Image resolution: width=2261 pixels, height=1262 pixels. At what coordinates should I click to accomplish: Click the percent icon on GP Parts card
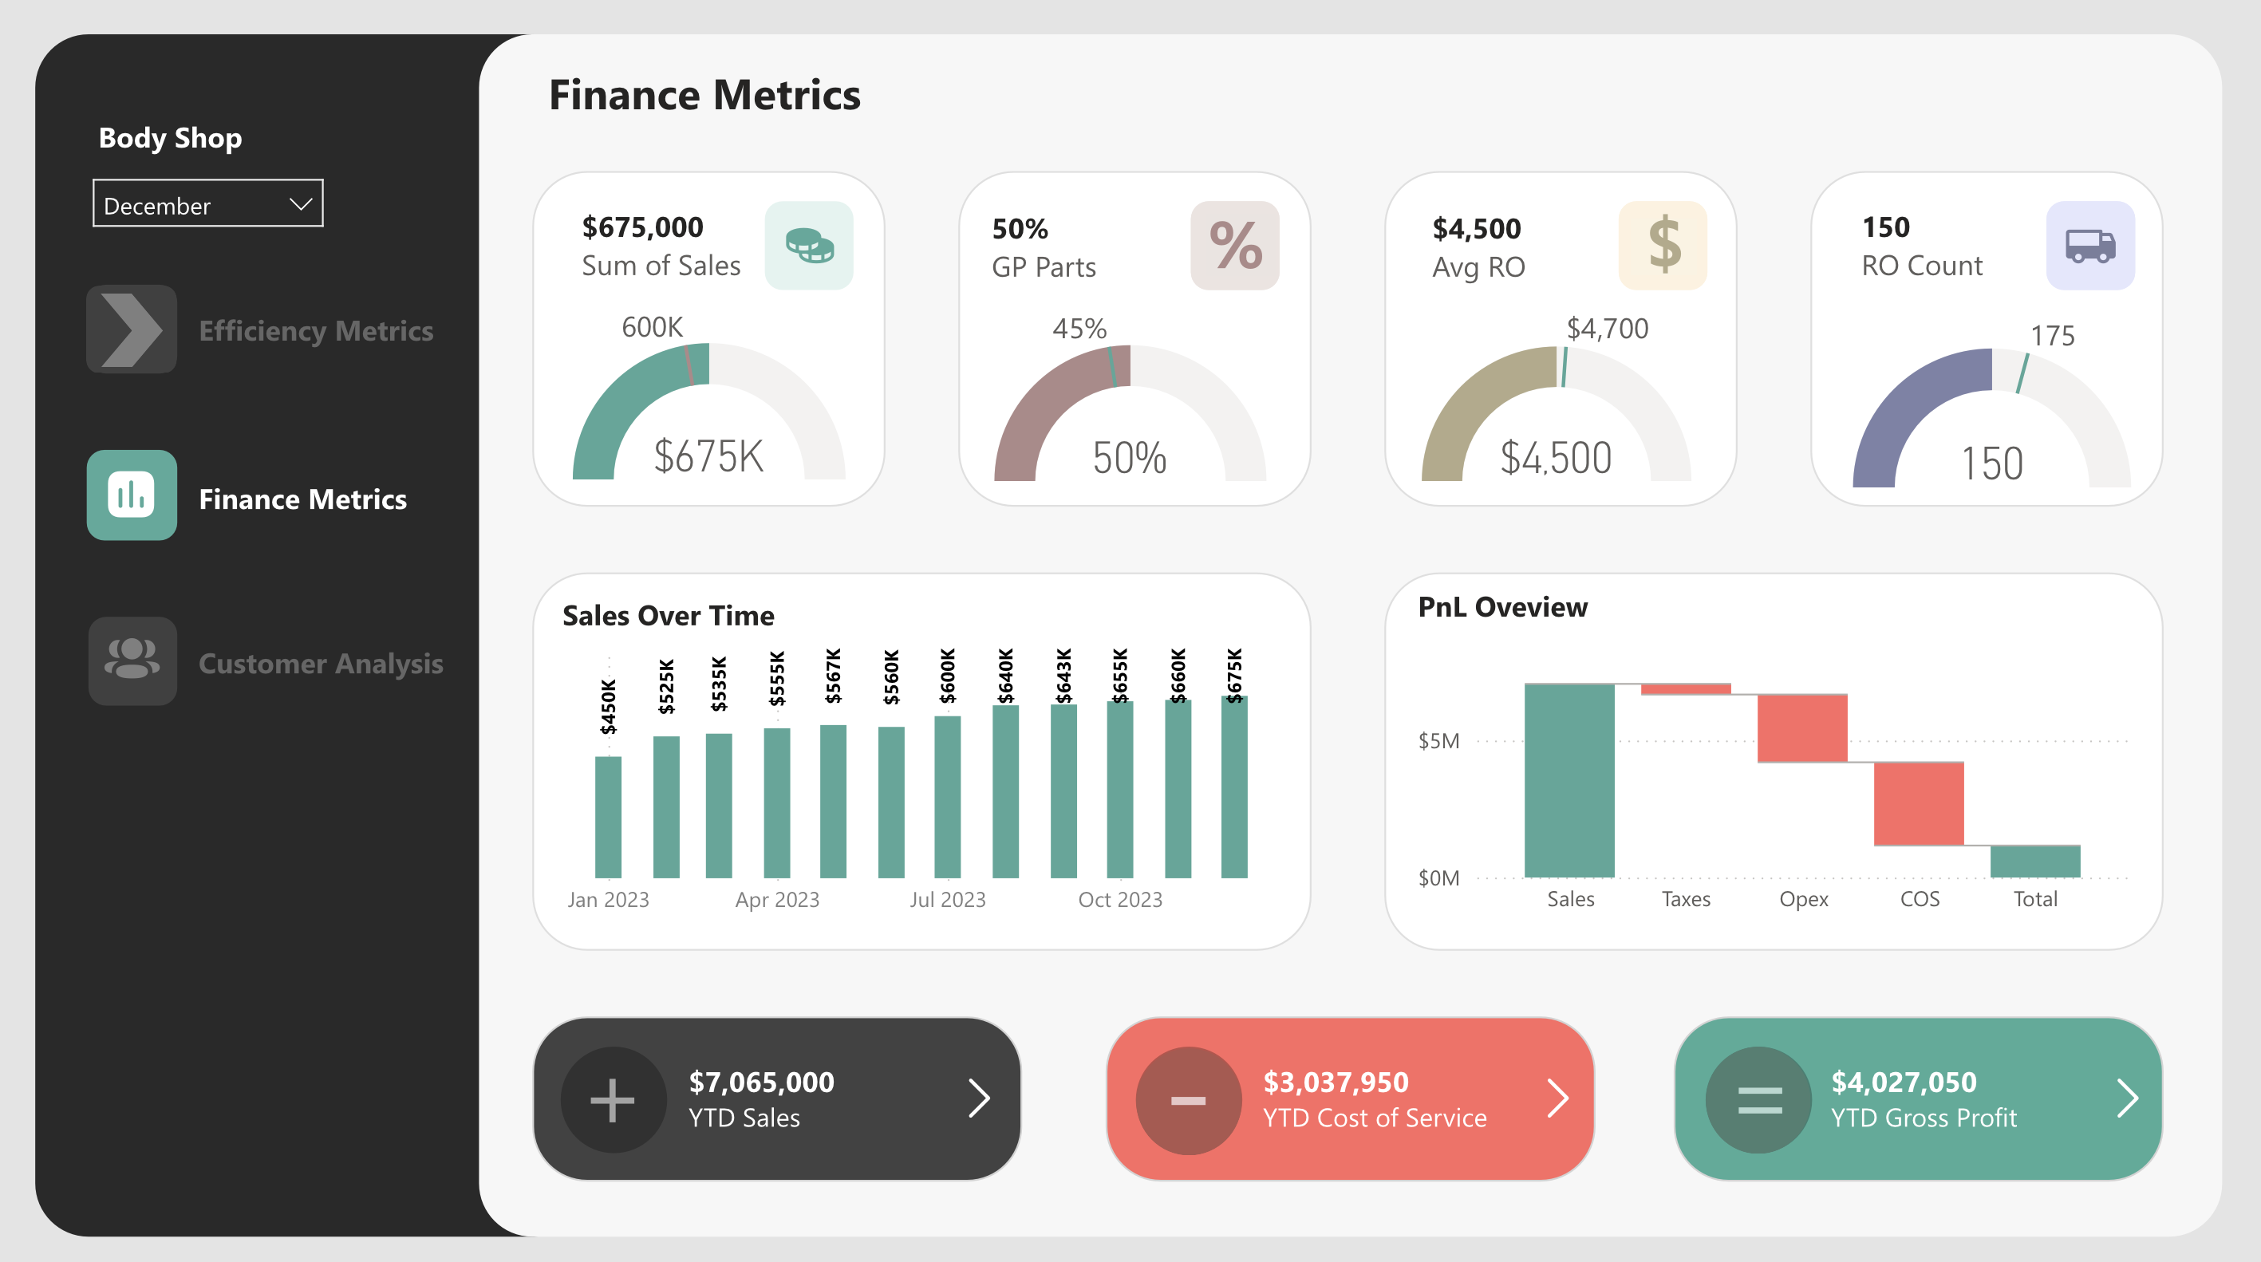(x=1236, y=246)
